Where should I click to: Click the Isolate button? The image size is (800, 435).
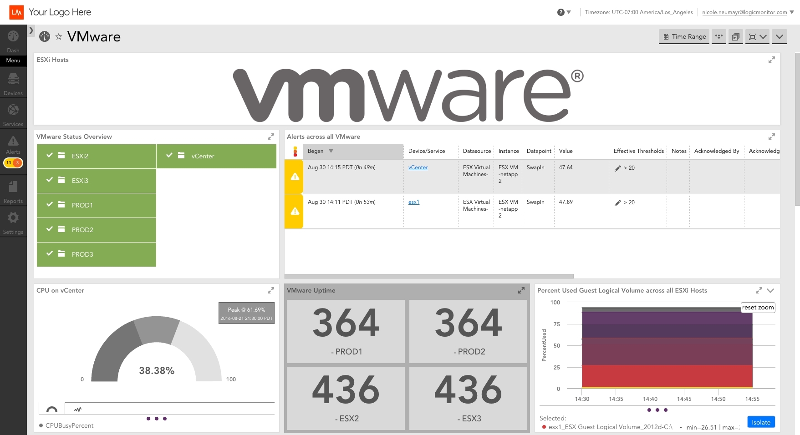coord(761,422)
